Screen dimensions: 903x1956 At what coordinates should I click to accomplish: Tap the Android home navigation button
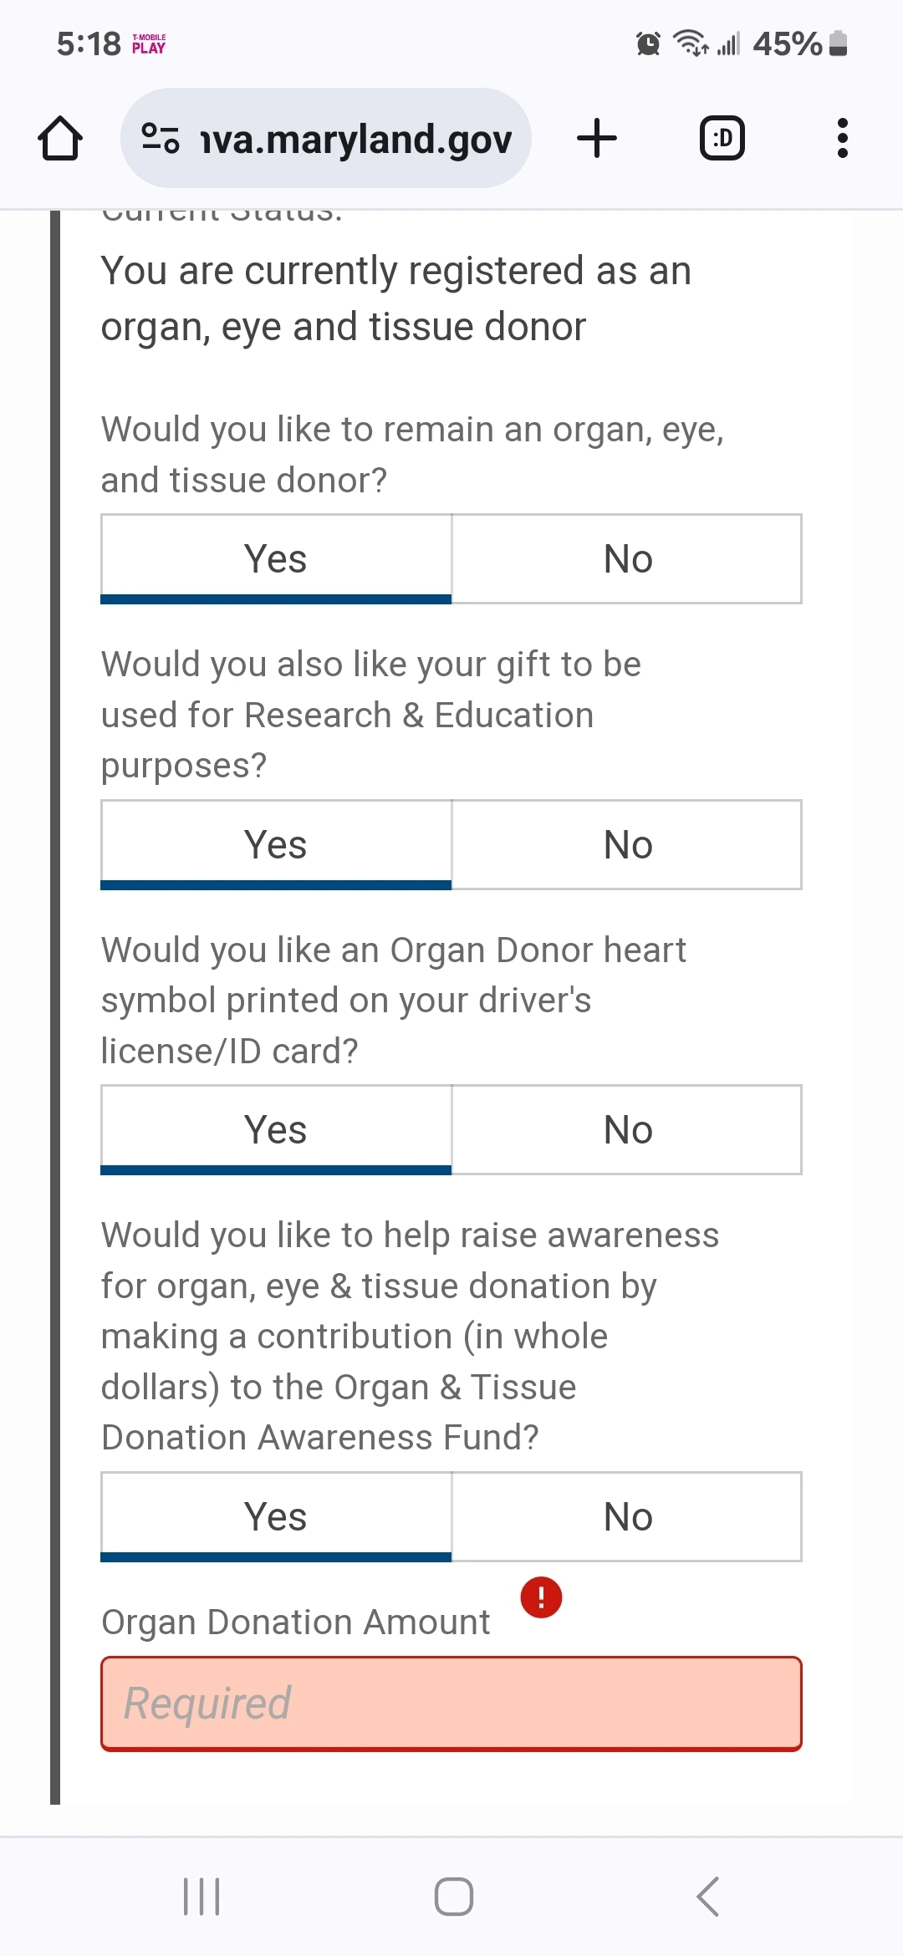coord(454,1896)
